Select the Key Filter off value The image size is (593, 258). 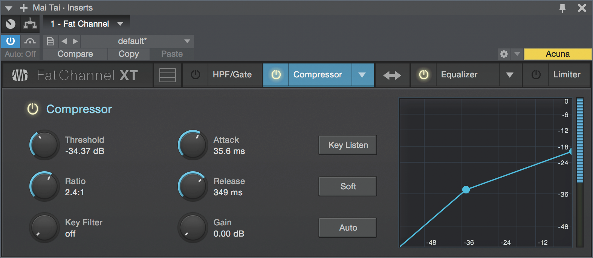70,234
